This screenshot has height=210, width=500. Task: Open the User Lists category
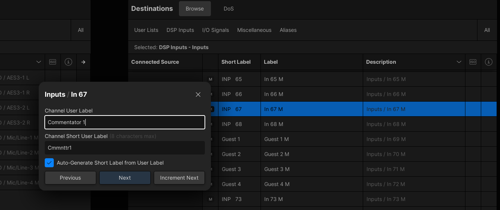point(146,30)
